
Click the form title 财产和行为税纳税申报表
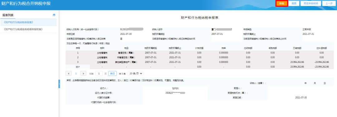(x=200, y=18)
